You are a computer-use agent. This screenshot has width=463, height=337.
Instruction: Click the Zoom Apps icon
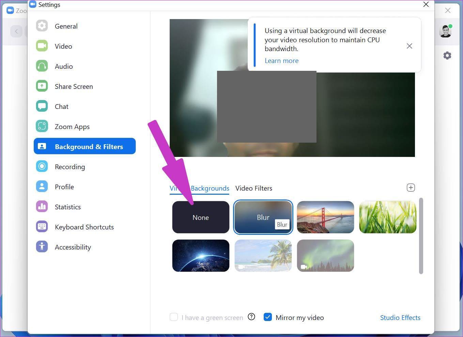[x=42, y=126]
